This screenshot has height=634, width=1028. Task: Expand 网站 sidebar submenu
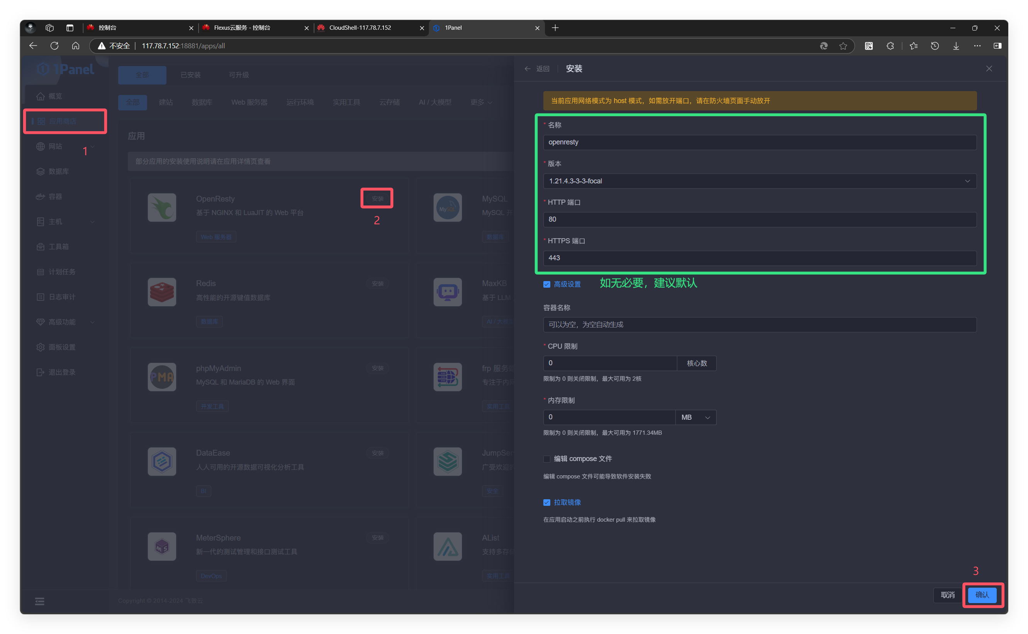click(x=93, y=146)
